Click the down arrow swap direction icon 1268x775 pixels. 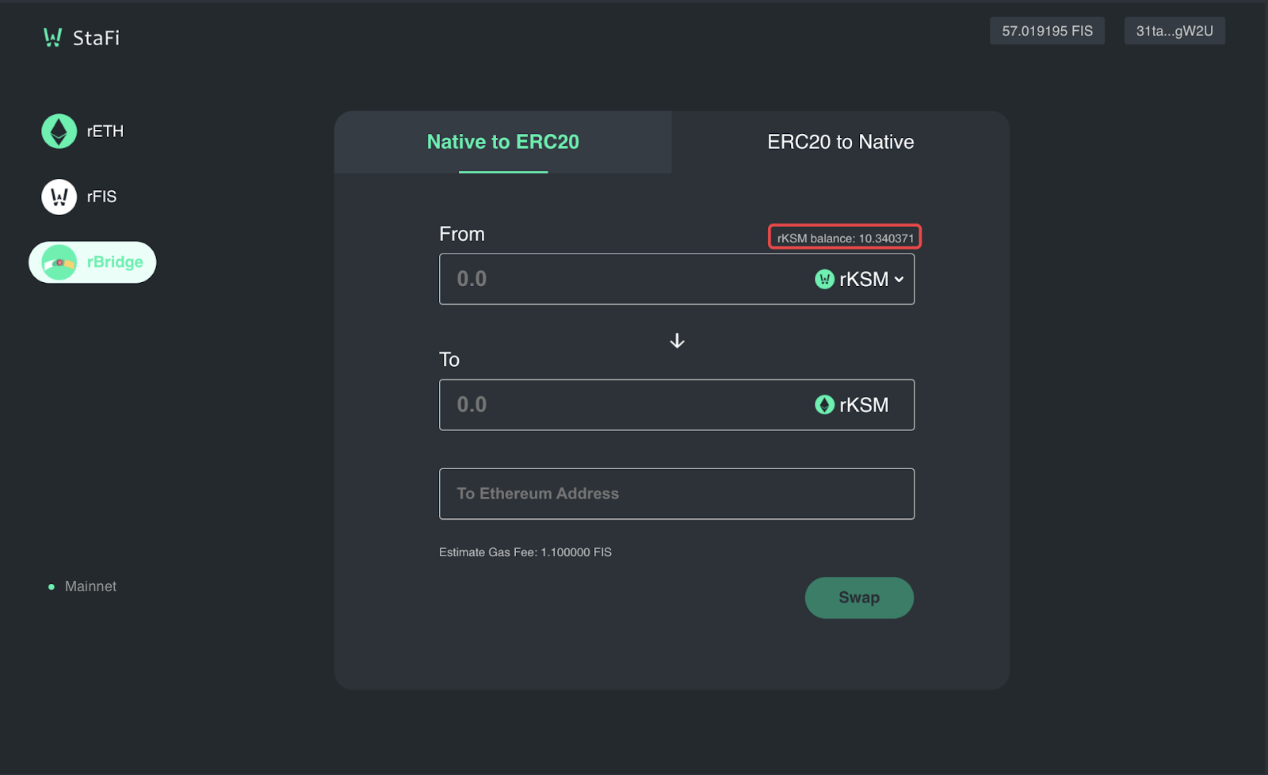[677, 341]
